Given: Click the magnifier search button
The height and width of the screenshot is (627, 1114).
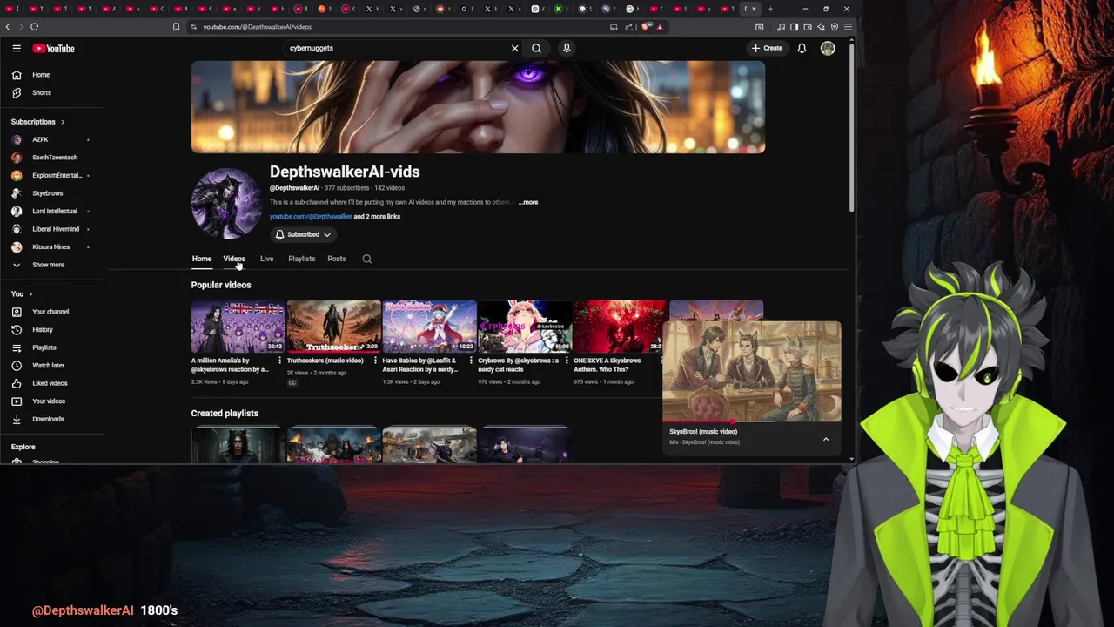Looking at the screenshot, I should pos(536,48).
